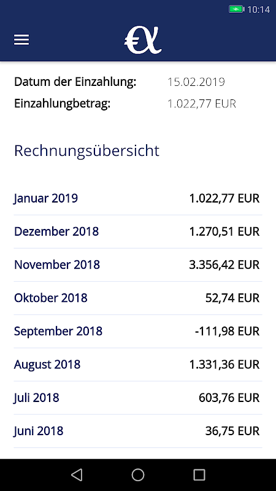Tap the Android home circle button
The height and width of the screenshot is (491, 276).
(138, 474)
